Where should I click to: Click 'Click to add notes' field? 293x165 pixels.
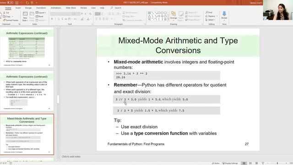tap(71, 157)
